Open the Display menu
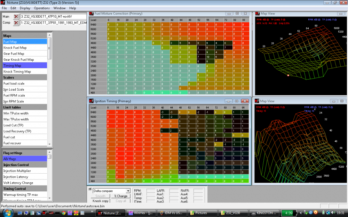 click(25, 8)
